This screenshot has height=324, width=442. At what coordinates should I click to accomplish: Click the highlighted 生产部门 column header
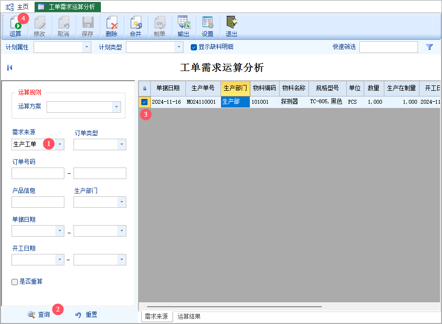pos(235,88)
